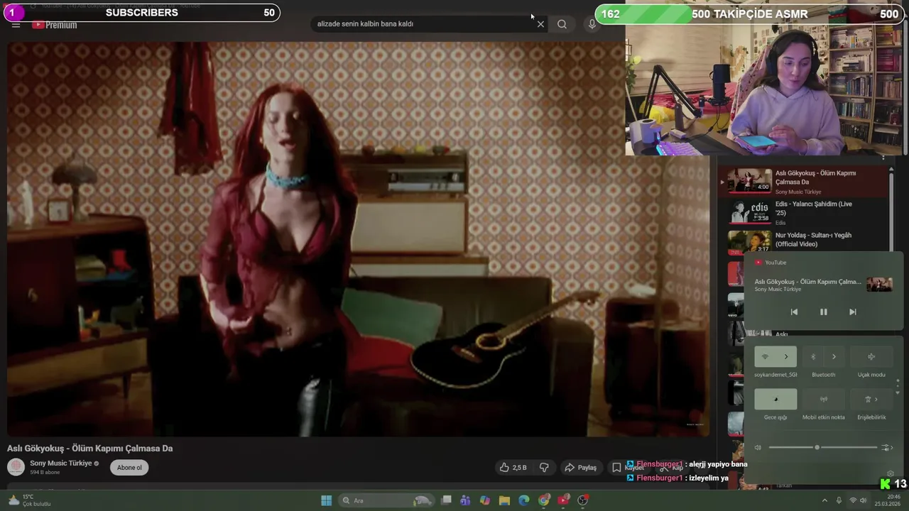This screenshot has width=909, height=511.
Task: Run search with the magnifier button
Action: click(562, 24)
